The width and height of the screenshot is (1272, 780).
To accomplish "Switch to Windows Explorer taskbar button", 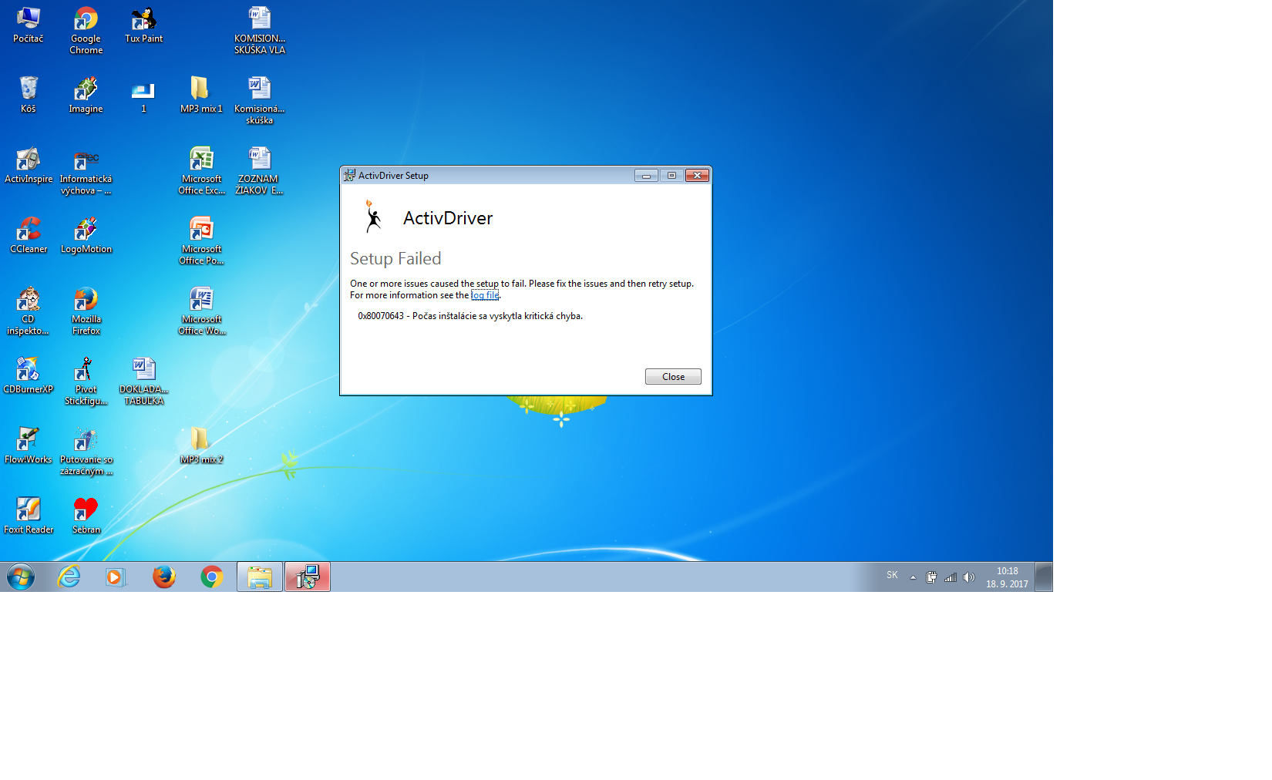I will pyautogui.click(x=260, y=577).
